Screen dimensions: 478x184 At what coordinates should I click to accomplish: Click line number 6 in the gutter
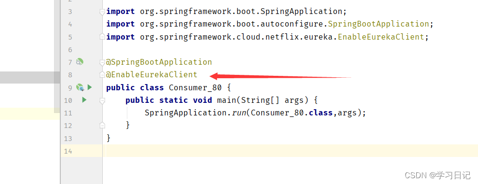[x=70, y=50]
